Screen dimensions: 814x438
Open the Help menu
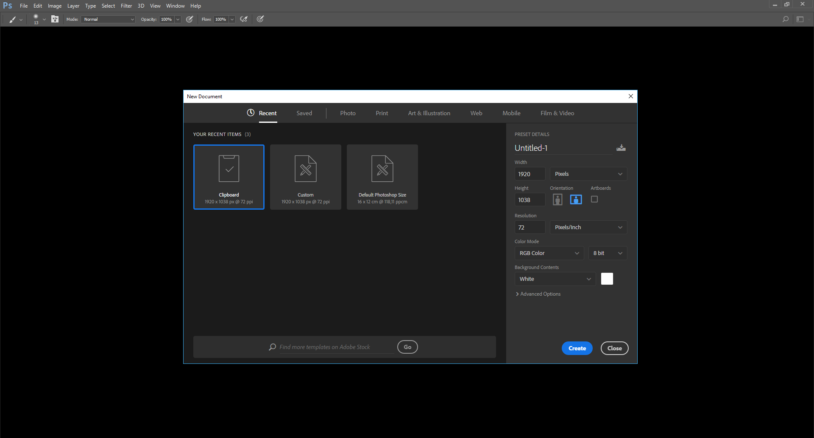pyautogui.click(x=195, y=6)
